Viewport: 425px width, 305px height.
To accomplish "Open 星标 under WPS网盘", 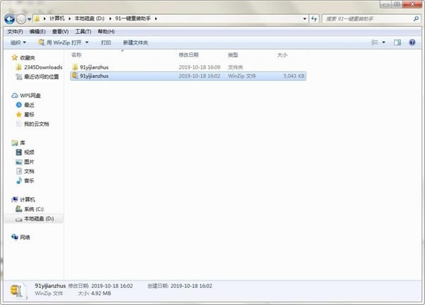I will pyautogui.click(x=29, y=114).
